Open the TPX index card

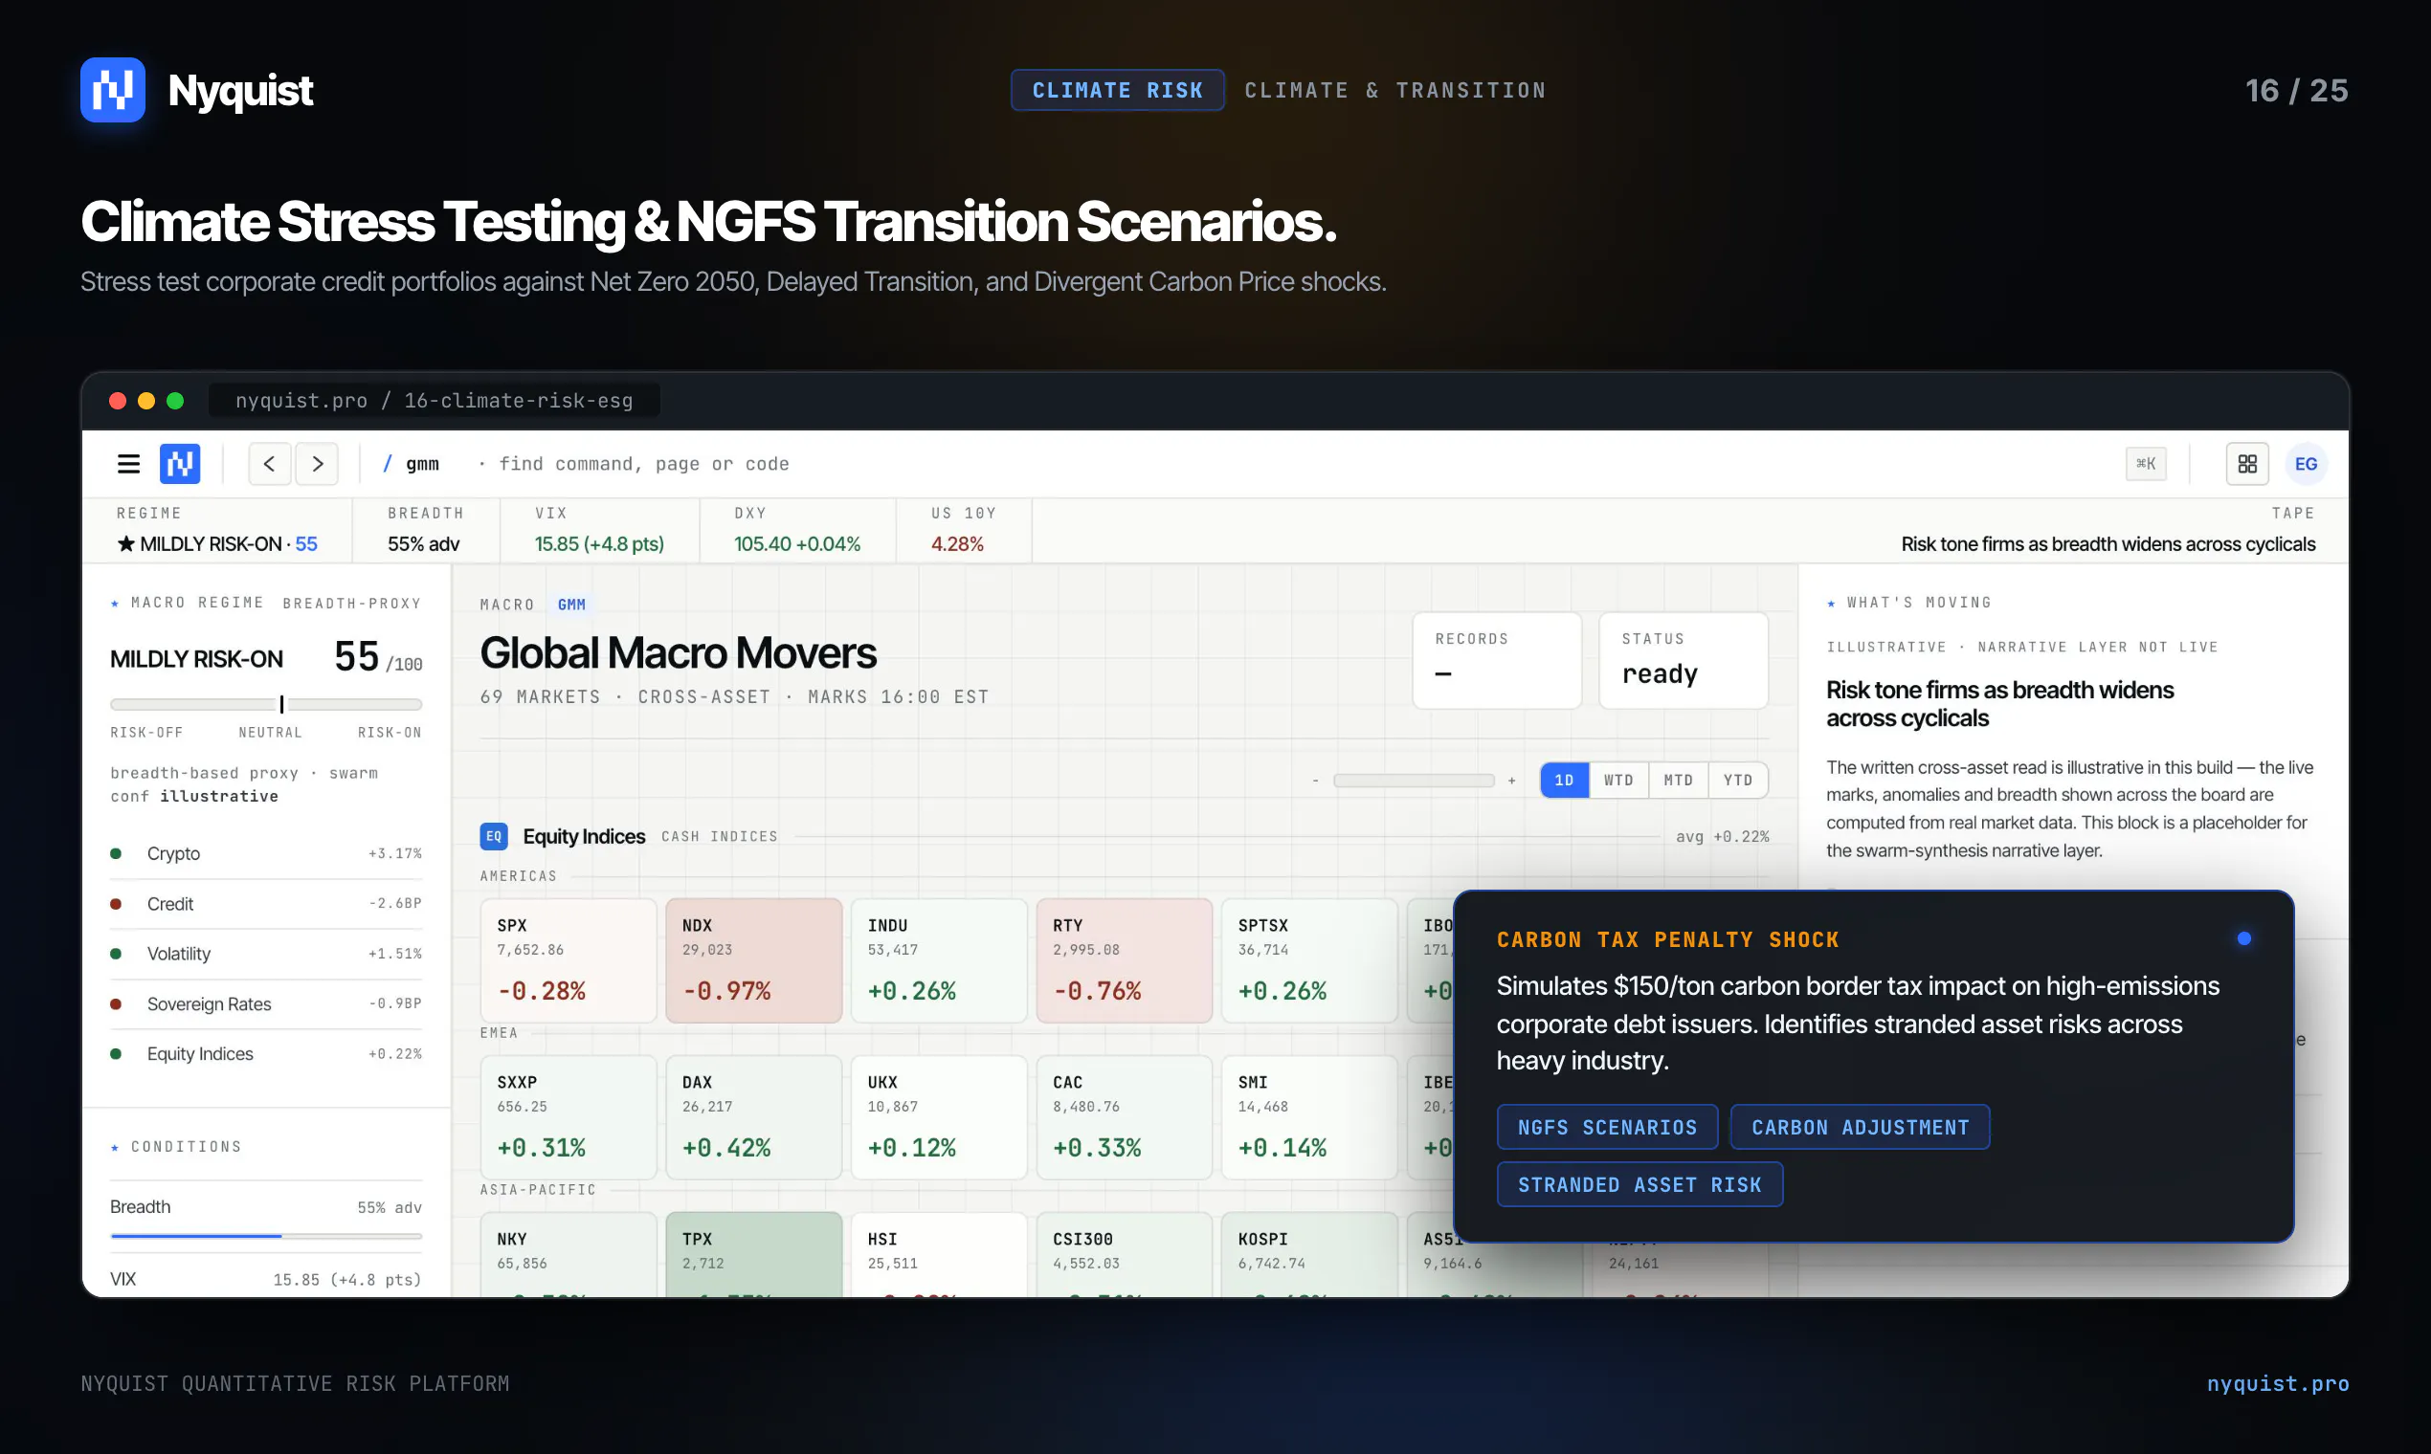pyautogui.click(x=754, y=1255)
